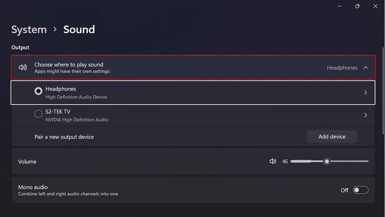Click the speaker icon beside Choose where to play sound

(x=22, y=67)
